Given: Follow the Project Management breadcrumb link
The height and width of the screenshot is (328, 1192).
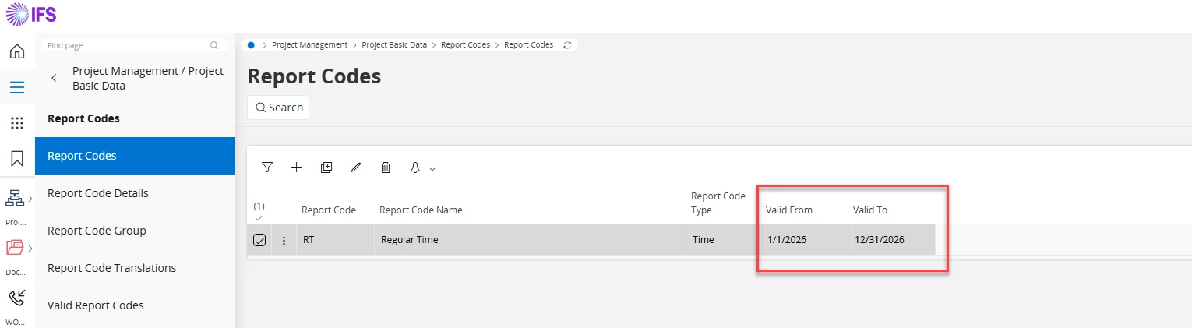Looking at the screenshot, I should [x=309, y=45].
